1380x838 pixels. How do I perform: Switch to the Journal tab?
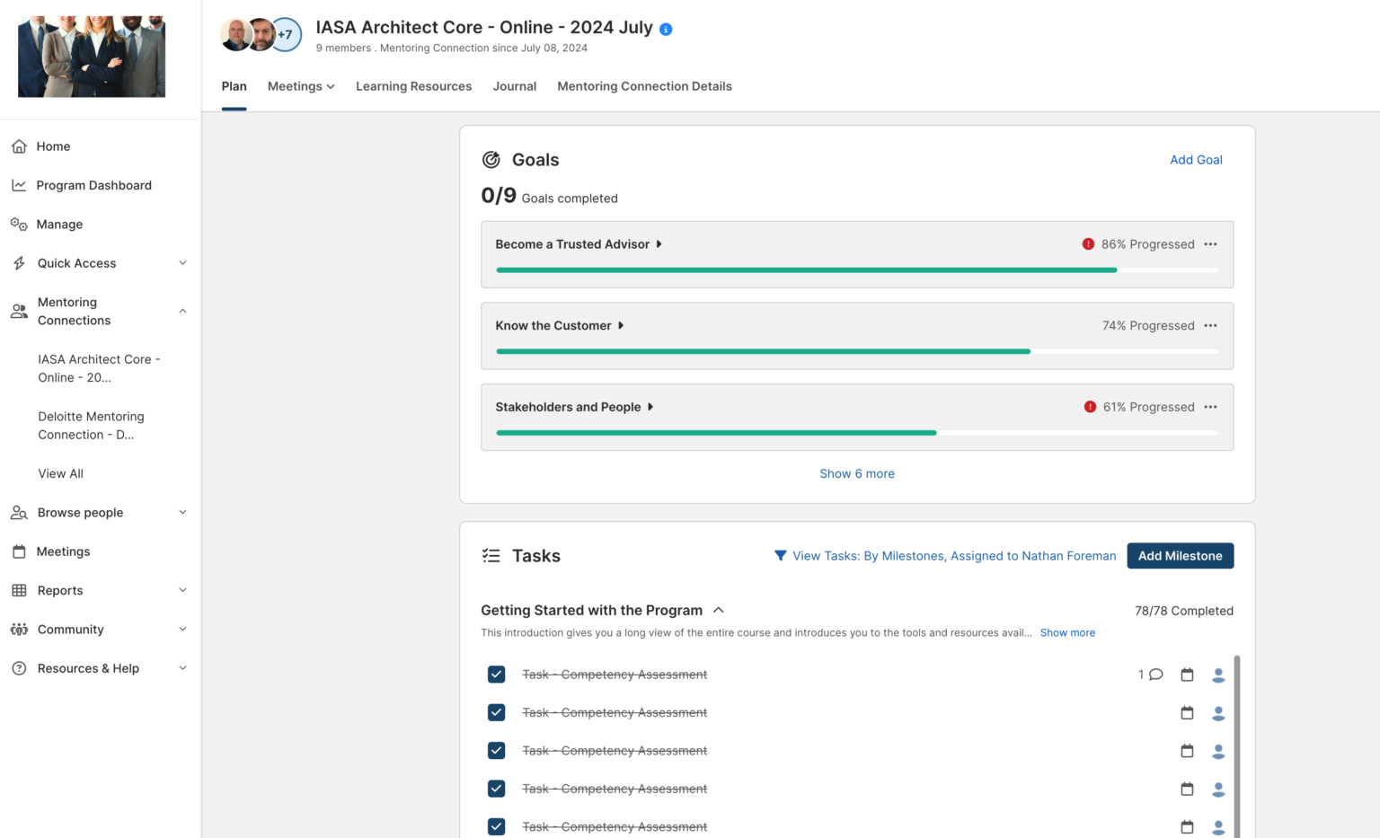pos(514,85)
